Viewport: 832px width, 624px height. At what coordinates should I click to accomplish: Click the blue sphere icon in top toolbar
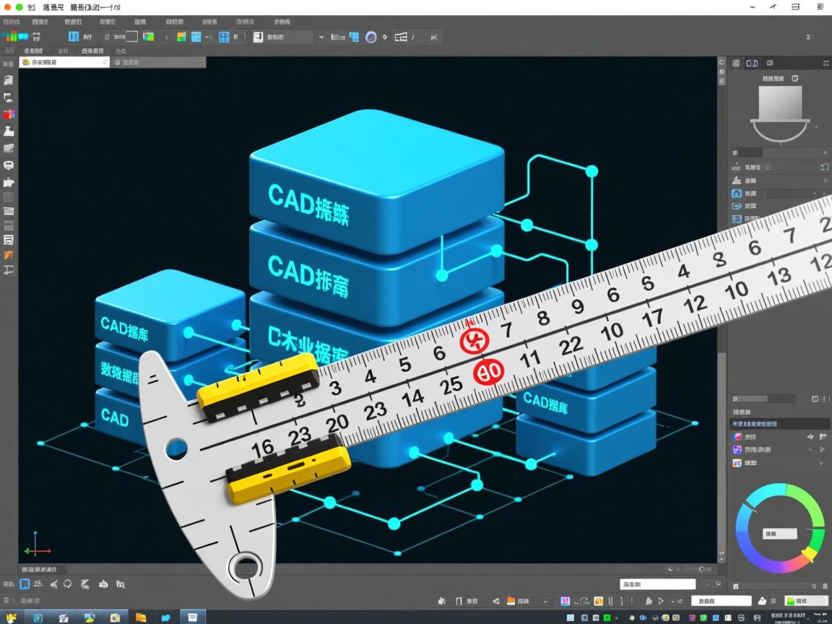370,37
